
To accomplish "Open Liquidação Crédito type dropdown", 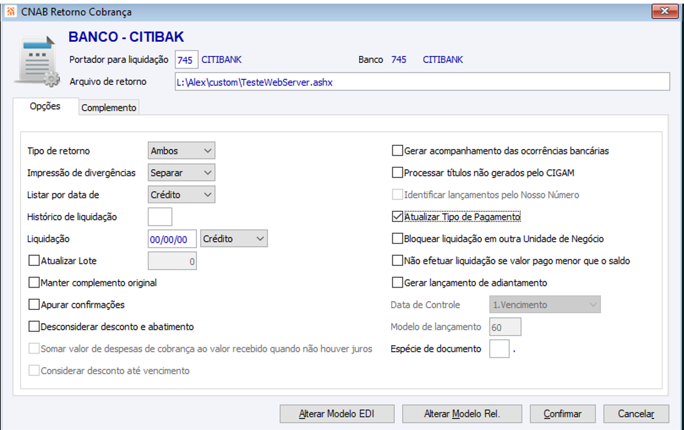I will click(x=234, y=239).
